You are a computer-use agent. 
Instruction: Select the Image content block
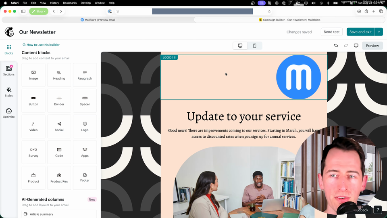coord(33,75)
